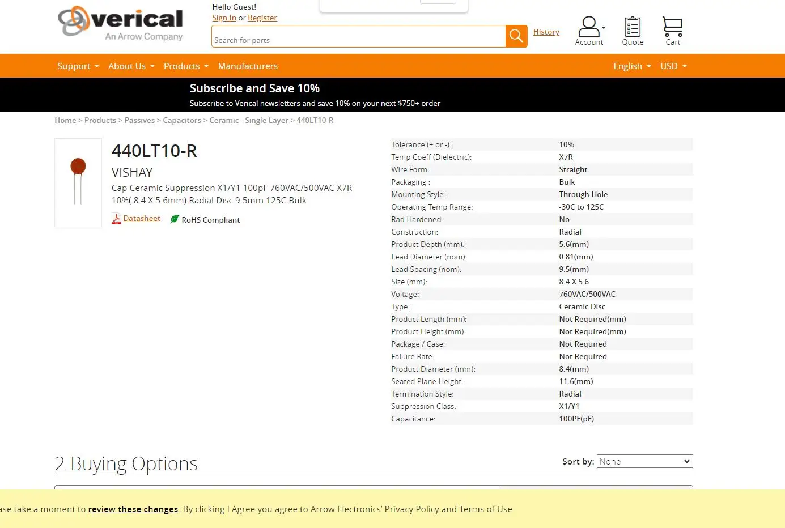This screenshot has height=528, width=785.
Task: Open the English language dropdown
Action: tap(632, 66)
